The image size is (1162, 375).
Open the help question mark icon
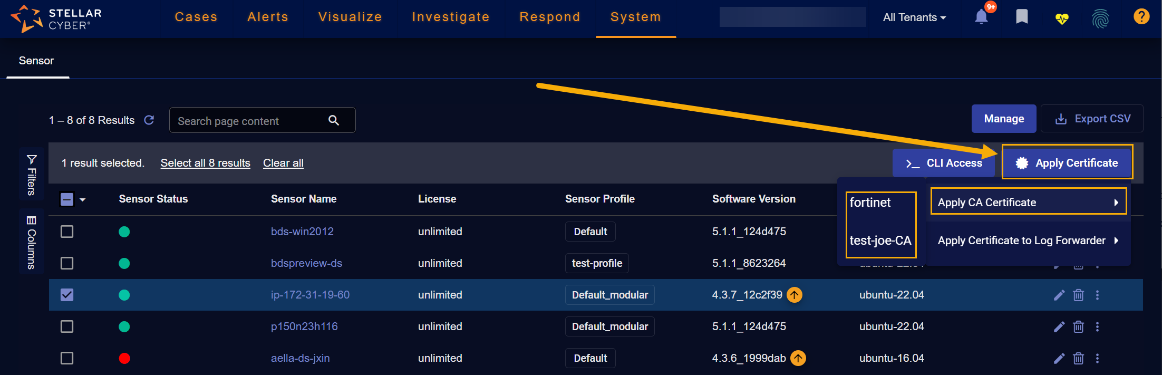point(1141,17)
